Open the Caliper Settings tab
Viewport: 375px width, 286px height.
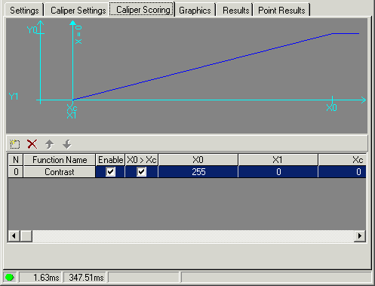coord(78,11)
